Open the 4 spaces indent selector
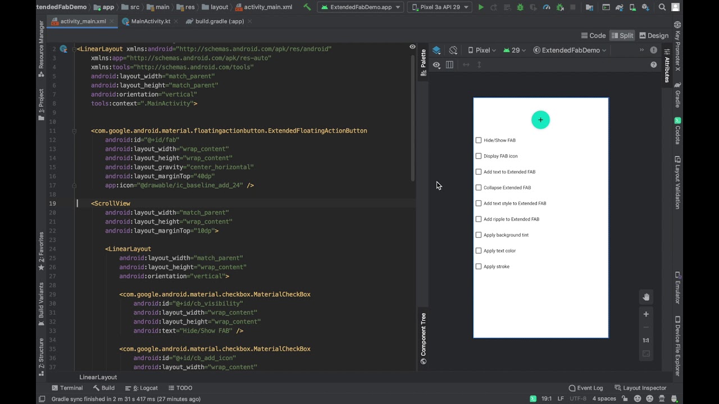 pos(604,399)
